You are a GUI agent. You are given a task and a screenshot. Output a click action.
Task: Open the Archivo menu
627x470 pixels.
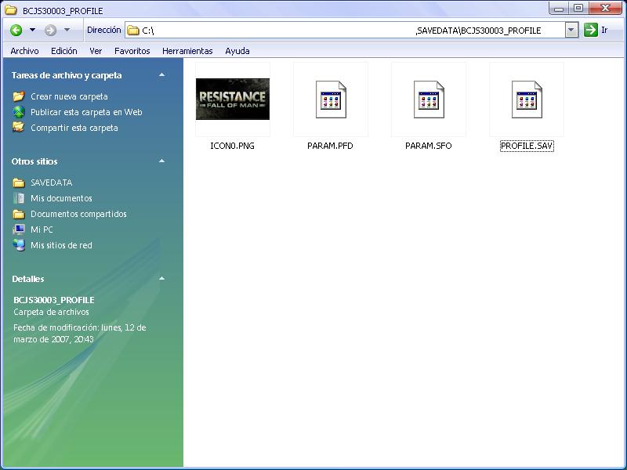point(24,51)
